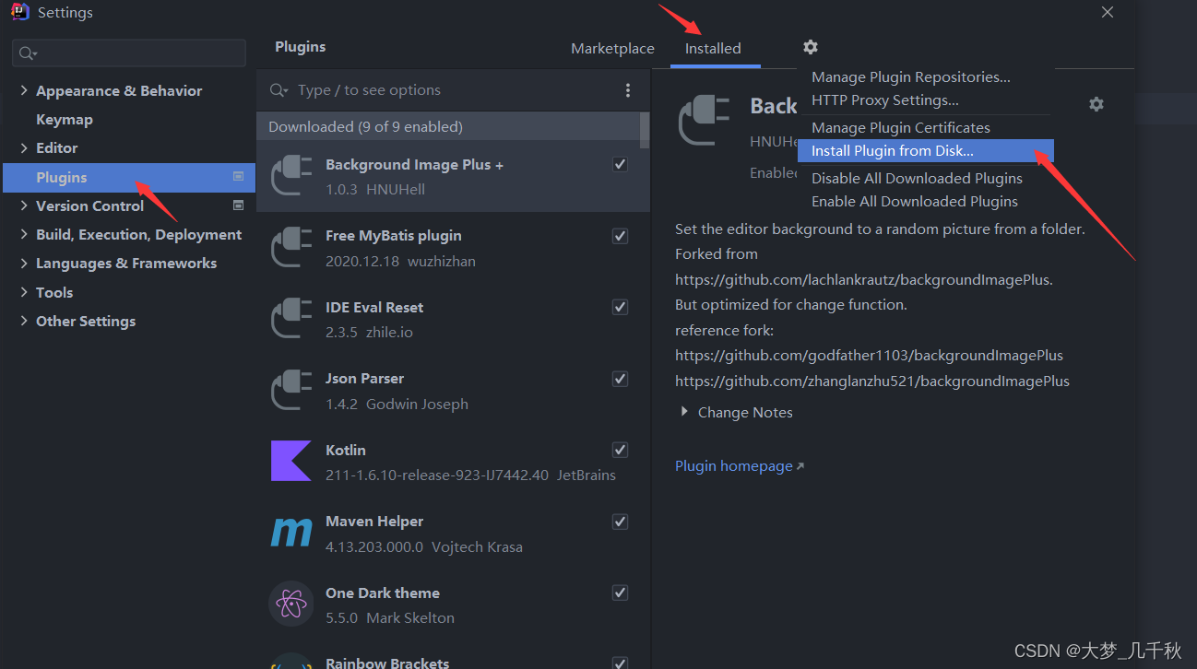1197x669 pixels.
Task: Expand Build, Execution, Deployment node
Action: (24, 234)
